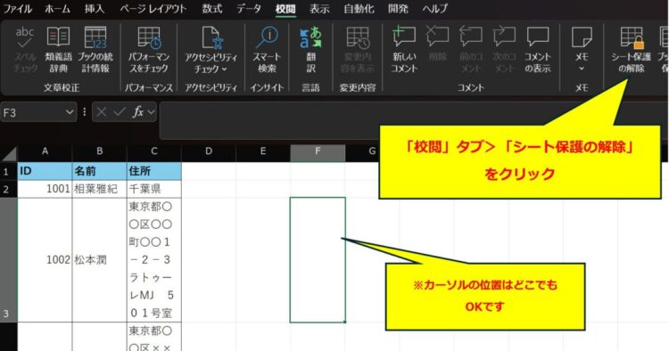This screenshot has height=351, width=669.
Task: Click the select-all corner triangle
Action: (9, 153)
